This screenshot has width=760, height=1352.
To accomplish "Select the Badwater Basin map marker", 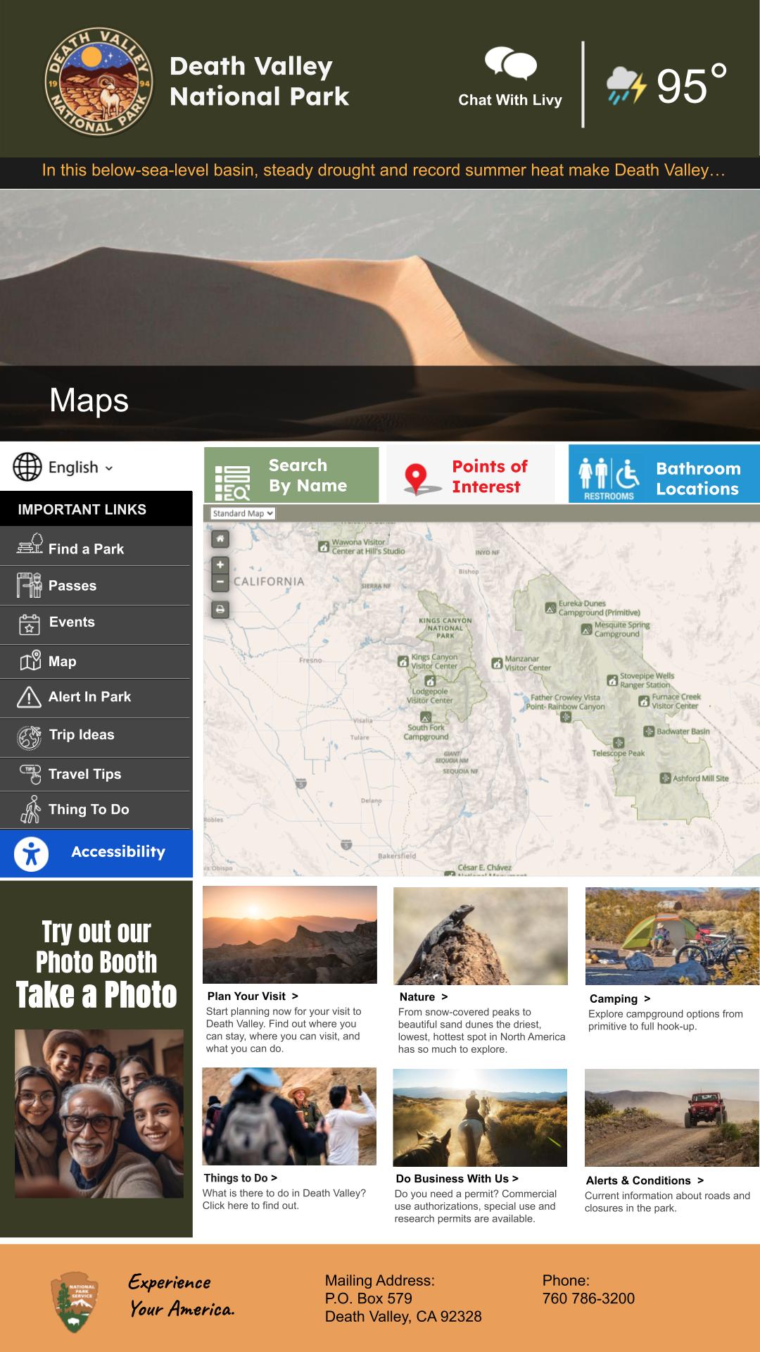I will pos(649,731).
